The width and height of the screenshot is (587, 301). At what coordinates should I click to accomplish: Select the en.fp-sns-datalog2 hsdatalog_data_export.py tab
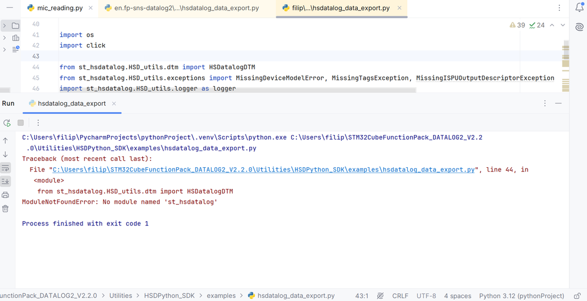(x=182, y=8)
